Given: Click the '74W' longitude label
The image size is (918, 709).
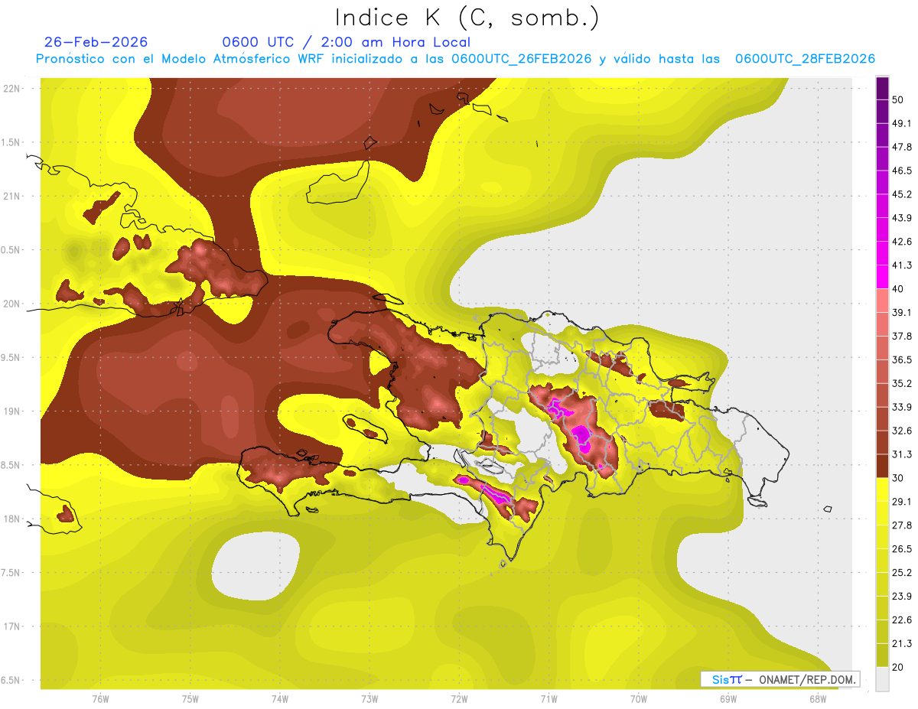Looking at the screenshot, I should tap(279, 698).
